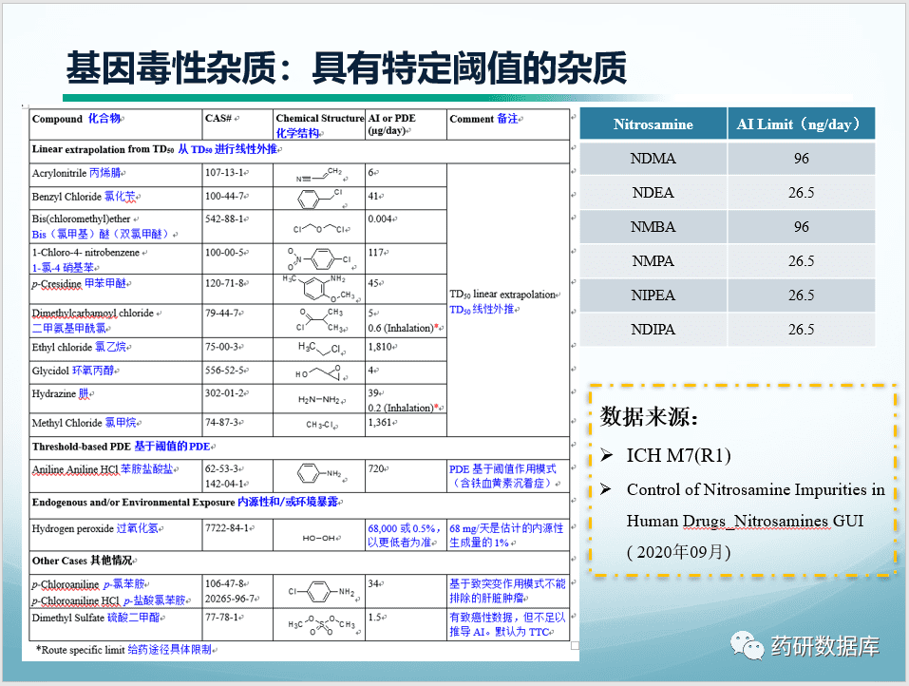The image size is (909, 686).
Task: Click the glycidol epoxide structure drawing
Action: (319, 372)
